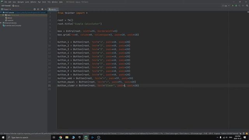Open the File menu

click(6, 2)
